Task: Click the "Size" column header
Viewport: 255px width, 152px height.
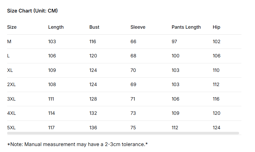Action: [x=12, y=27]
